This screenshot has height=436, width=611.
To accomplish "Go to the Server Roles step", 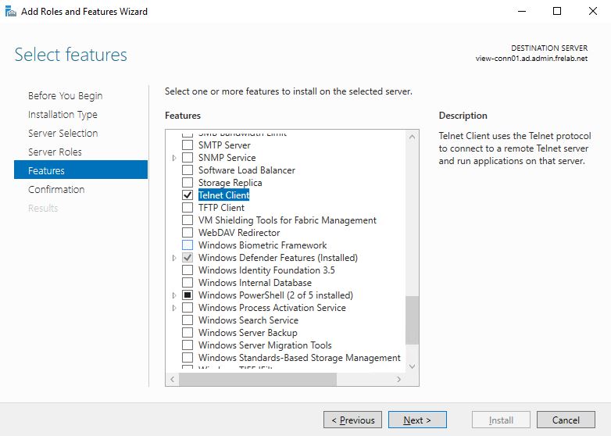I will (55, 152).
